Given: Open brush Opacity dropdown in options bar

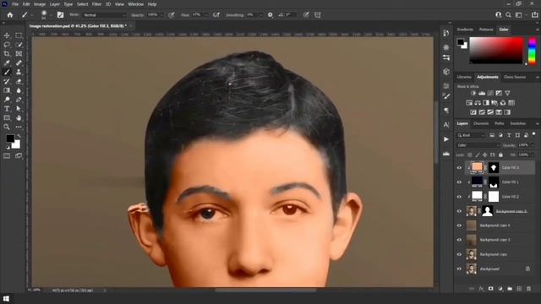Looking at the screenshot, I should 161,15.
